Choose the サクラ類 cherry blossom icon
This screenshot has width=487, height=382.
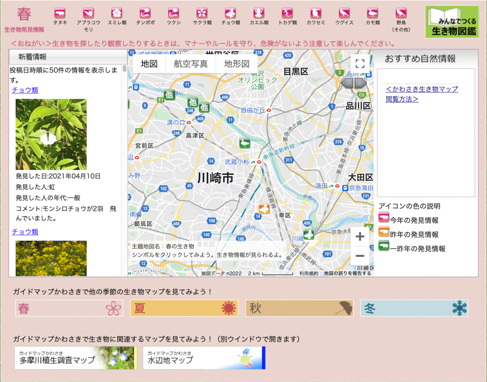(202, 13)
